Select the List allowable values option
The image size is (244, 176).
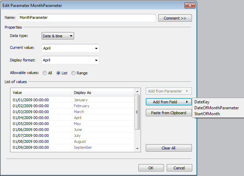(62, 73)
